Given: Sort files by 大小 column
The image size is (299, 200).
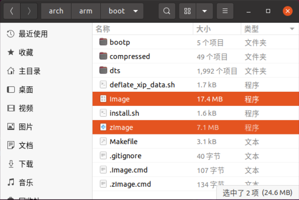Looking at the screenshot, I should click(x=204, y=29).
